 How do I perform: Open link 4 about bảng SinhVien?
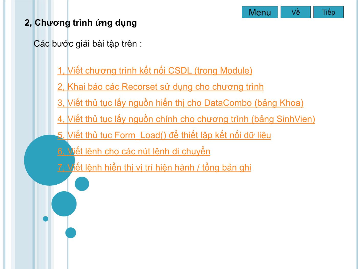click(186, 119)
